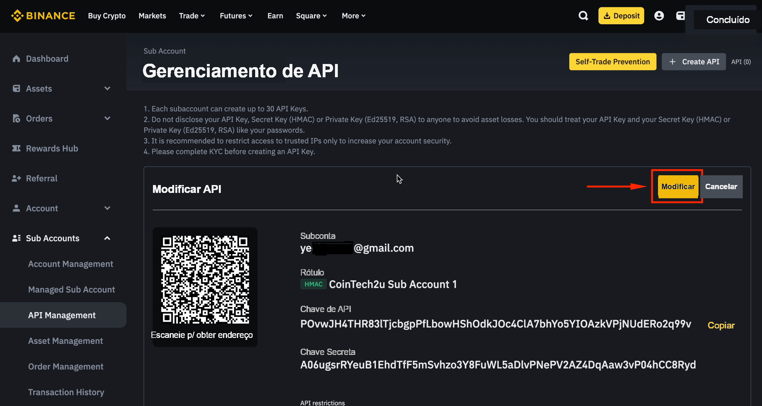The image size is (762, 406).
Task: Click Copiar next to API key
Action: click(721, 325)
